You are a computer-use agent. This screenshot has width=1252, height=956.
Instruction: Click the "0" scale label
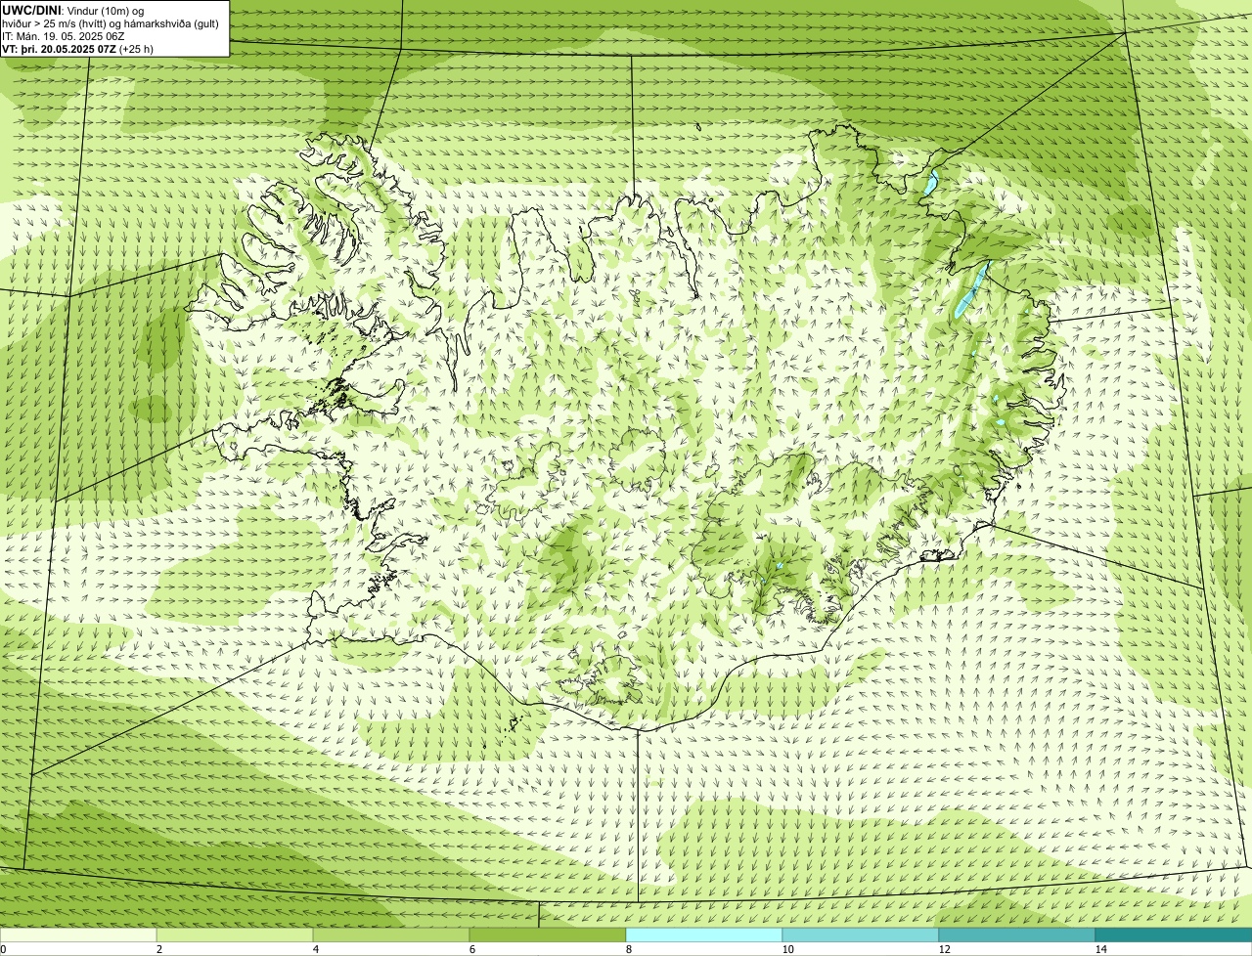coord(3,949)
